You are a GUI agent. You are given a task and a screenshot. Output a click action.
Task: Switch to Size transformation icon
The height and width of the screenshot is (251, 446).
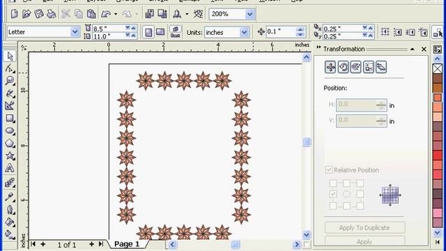coord(369,68)
